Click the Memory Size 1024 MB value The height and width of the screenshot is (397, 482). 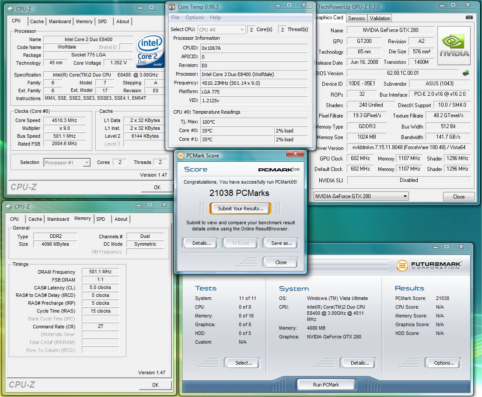[x=367, y=137]
